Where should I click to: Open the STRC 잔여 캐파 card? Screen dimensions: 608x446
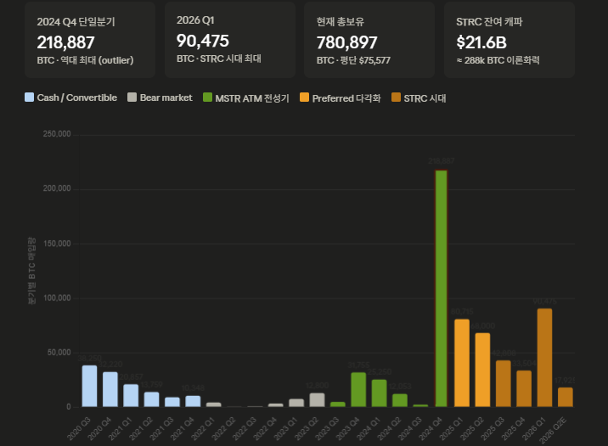[x=509, y=40]
